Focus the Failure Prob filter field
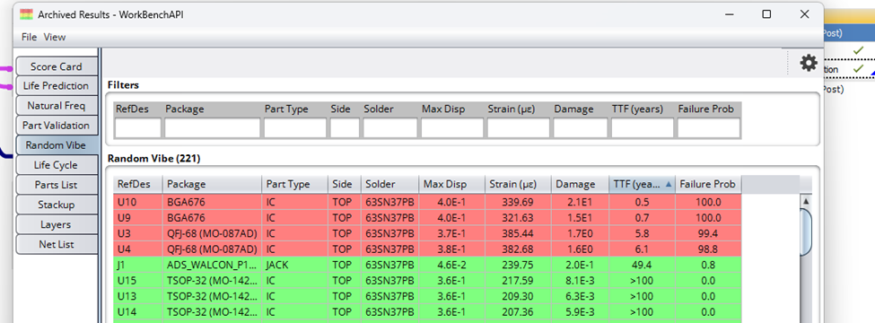This screenshot has height=323, width=875. pyautogui.click(x=709, y=128)
